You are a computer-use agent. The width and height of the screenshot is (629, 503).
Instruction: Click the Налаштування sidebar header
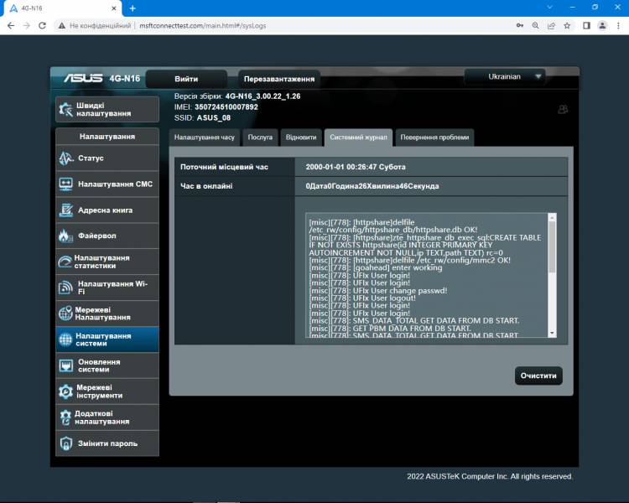(107, 137)
